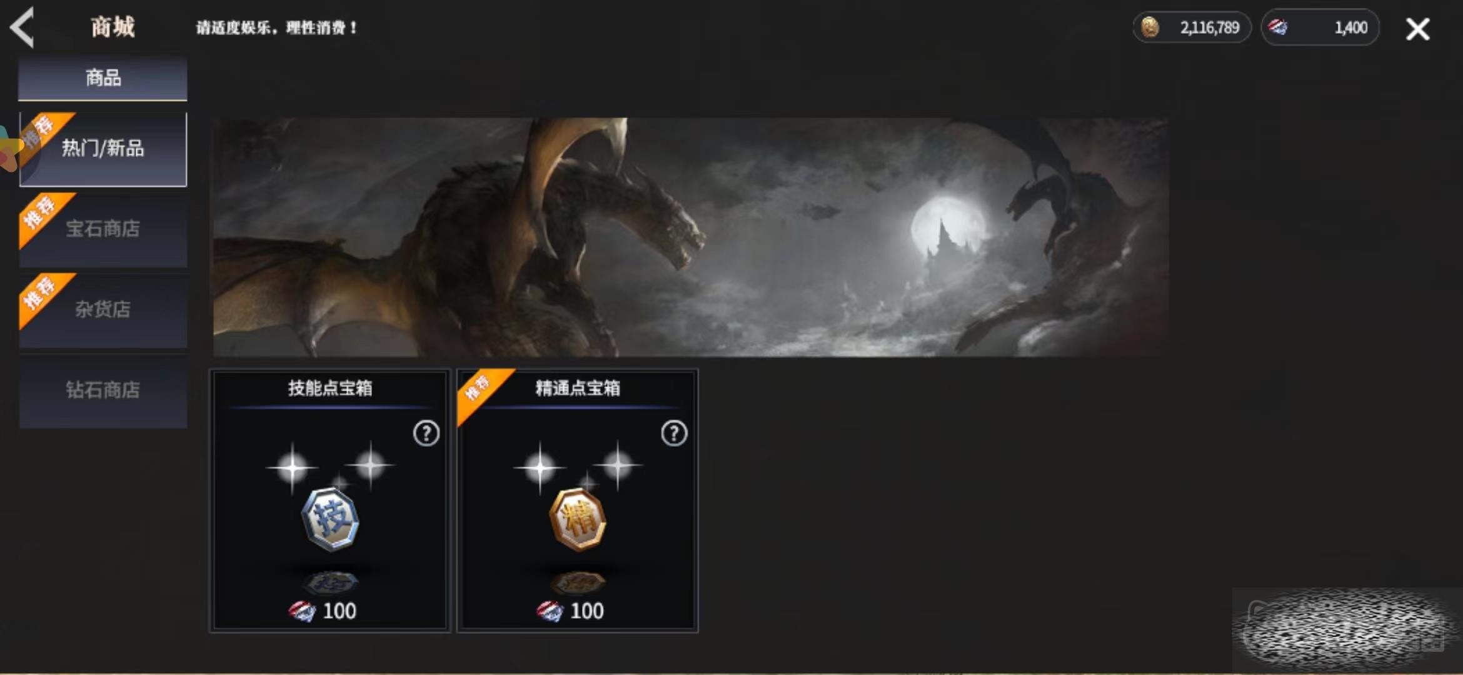Open the 杂货店 tab
This screenshot has width=1463, height=675.
[x=103, y=310]
